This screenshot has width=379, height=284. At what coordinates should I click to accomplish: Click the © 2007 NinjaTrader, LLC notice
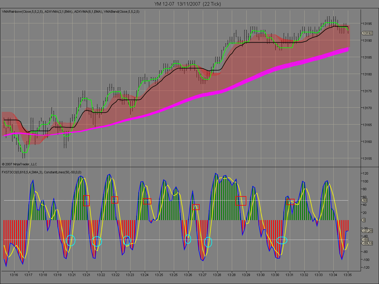19,164
